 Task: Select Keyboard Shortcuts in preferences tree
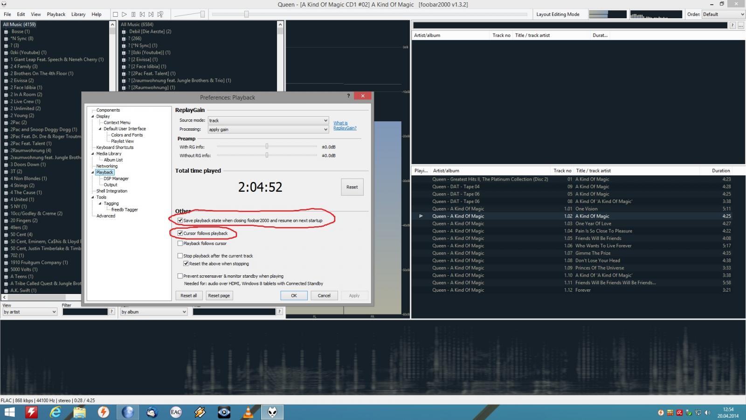115,147
